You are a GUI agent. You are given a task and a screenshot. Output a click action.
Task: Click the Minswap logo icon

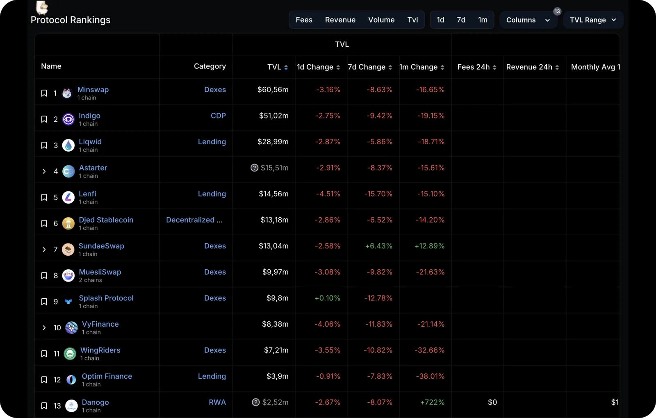point(67,93)
